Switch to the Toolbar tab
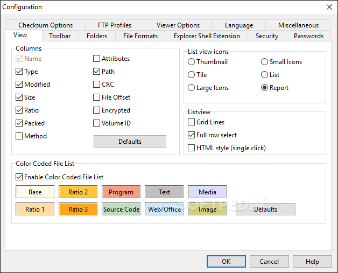Image resolution: width=338 pixels, height=273 pixels. (x=60, y=36)
